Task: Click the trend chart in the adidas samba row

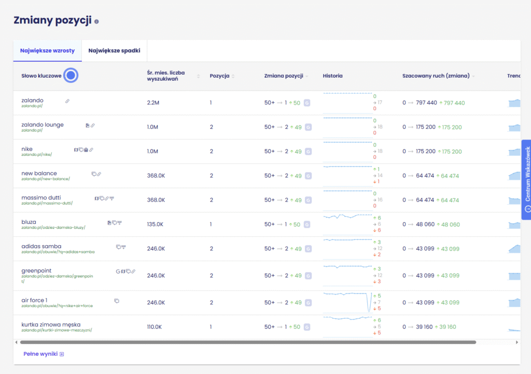Action: pyautogui.click(x=514, y=249)
